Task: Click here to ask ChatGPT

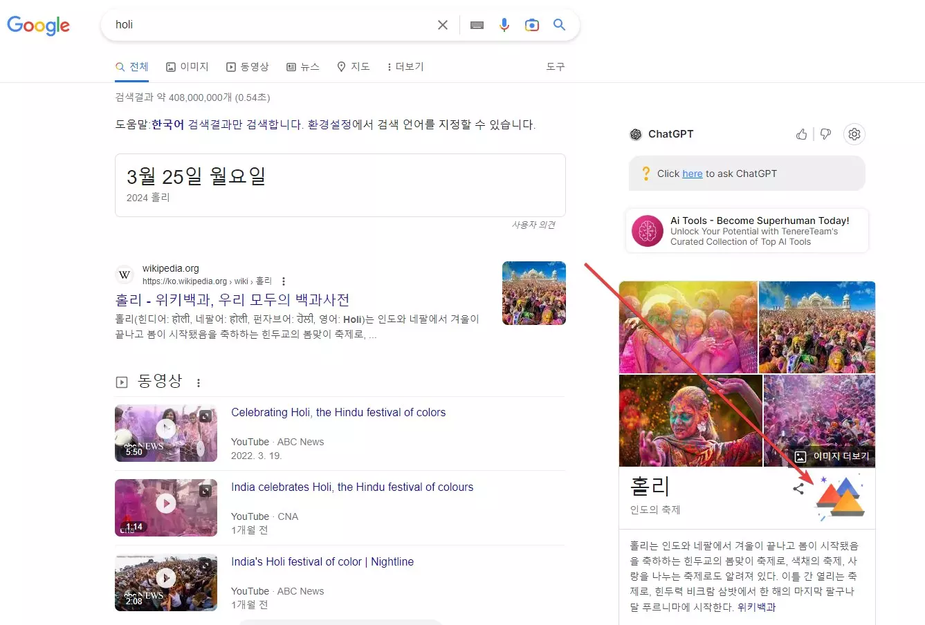Action: (692, 174)
